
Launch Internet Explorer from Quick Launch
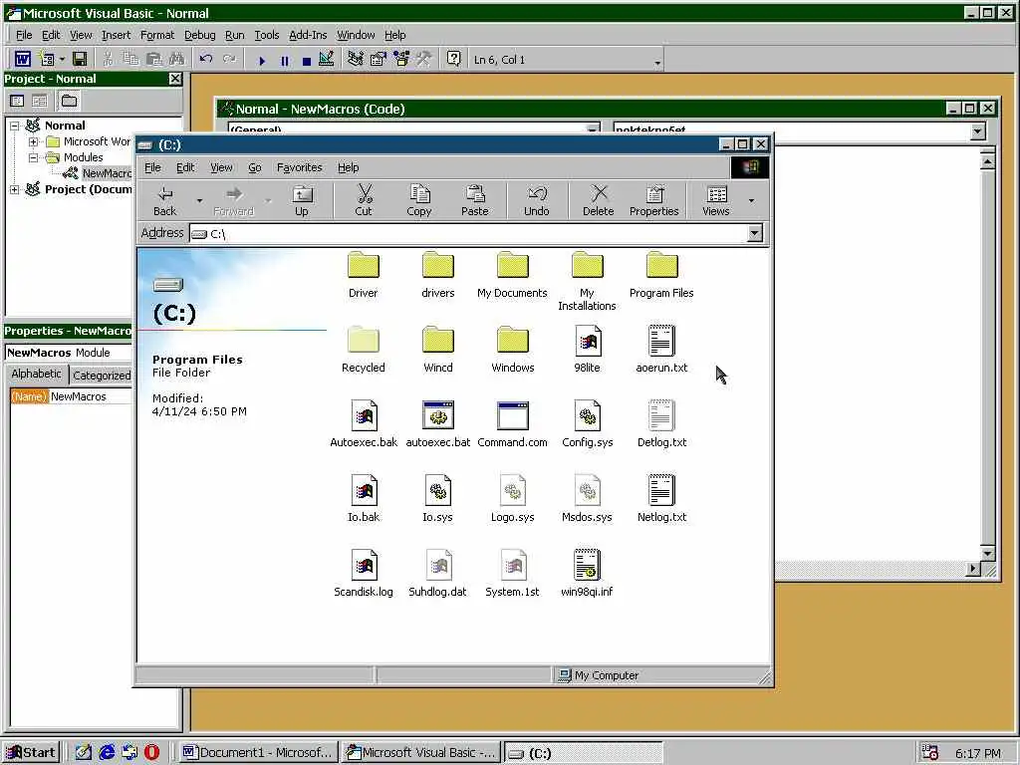106,753
